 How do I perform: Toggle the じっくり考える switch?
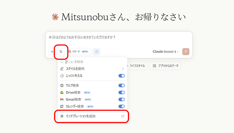[x=121, y=76]
